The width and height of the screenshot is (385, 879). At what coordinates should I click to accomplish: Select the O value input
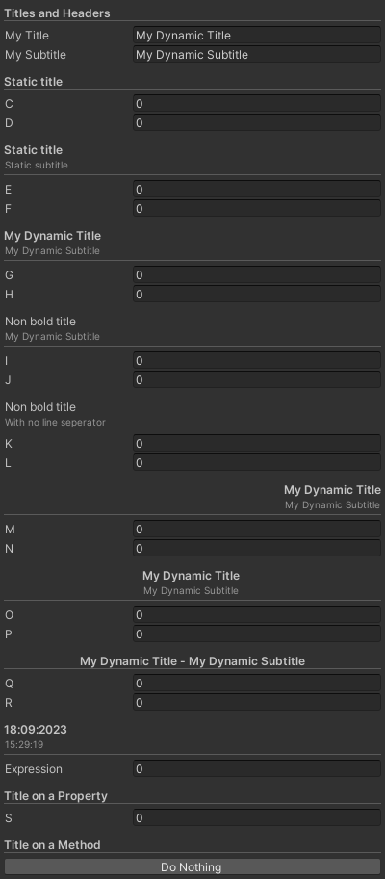click(x=257, y=615)
